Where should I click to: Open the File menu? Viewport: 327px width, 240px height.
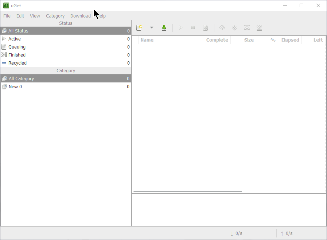pyautogui.click(x=7, y=16)
